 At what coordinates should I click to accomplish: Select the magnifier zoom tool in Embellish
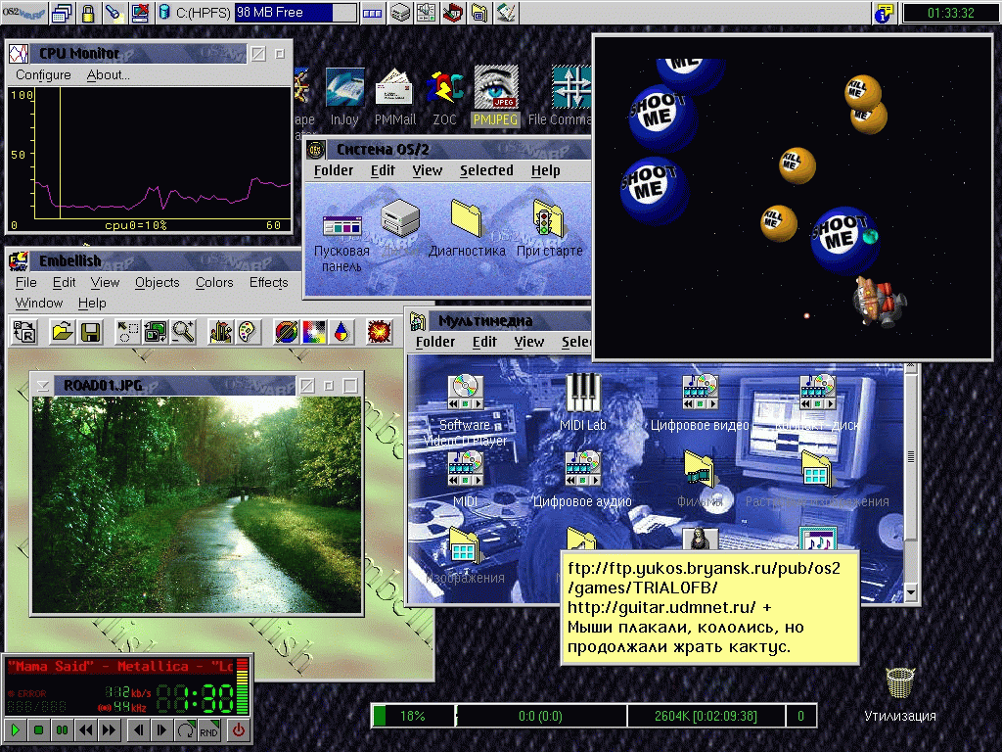click(183, 332)
